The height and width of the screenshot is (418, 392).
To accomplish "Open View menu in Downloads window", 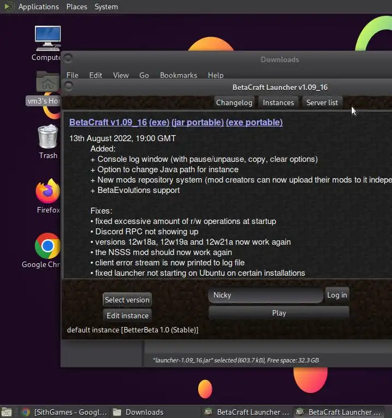I will 121,75.
